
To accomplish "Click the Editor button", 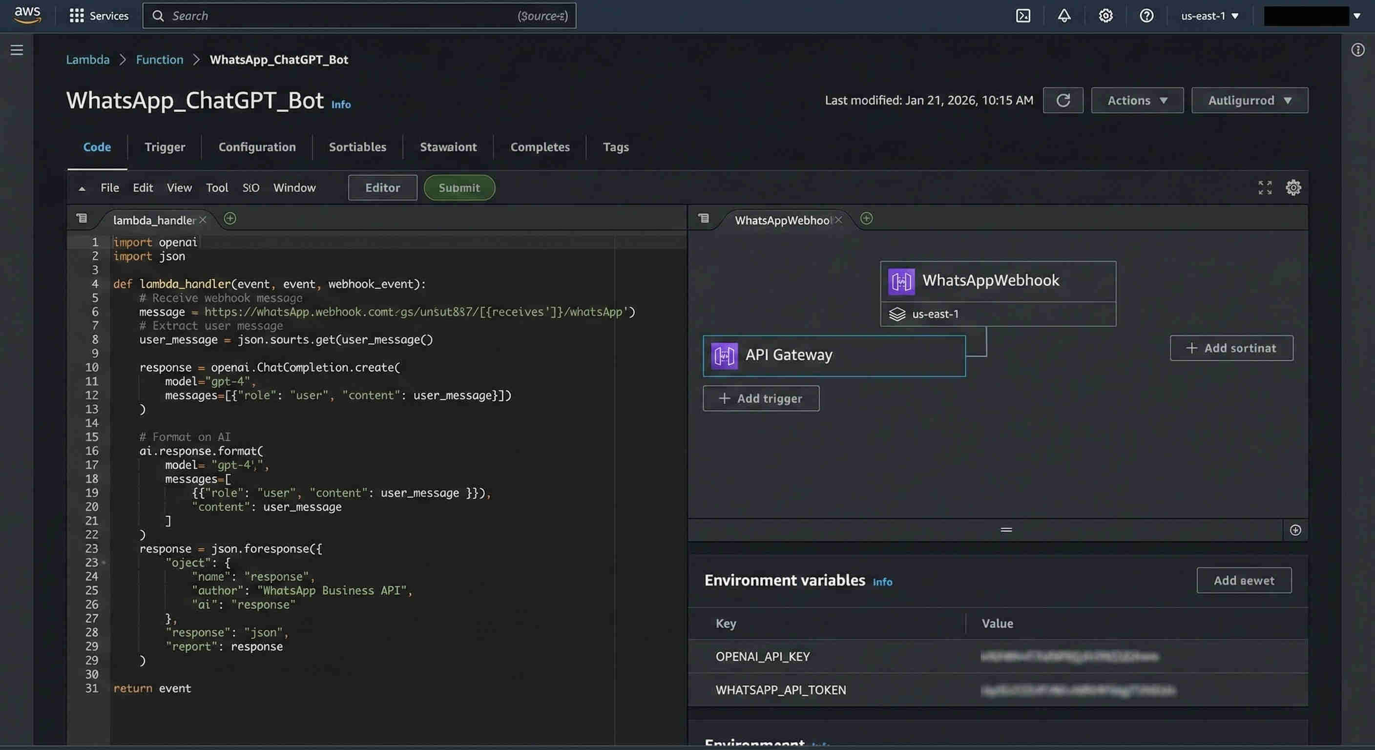I will (x=382, y=187).
